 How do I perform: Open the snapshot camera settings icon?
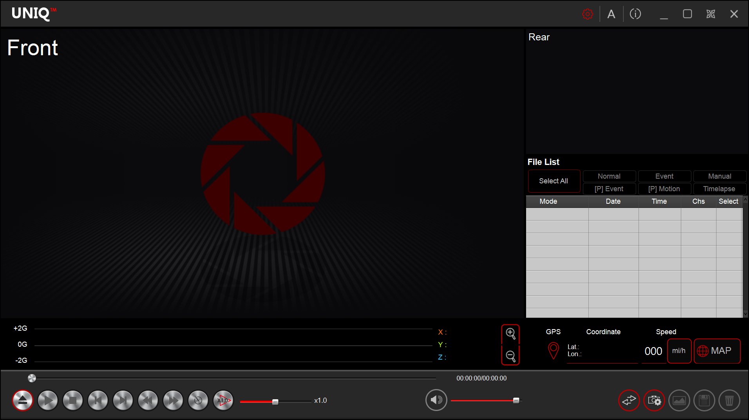click(654, 400)
